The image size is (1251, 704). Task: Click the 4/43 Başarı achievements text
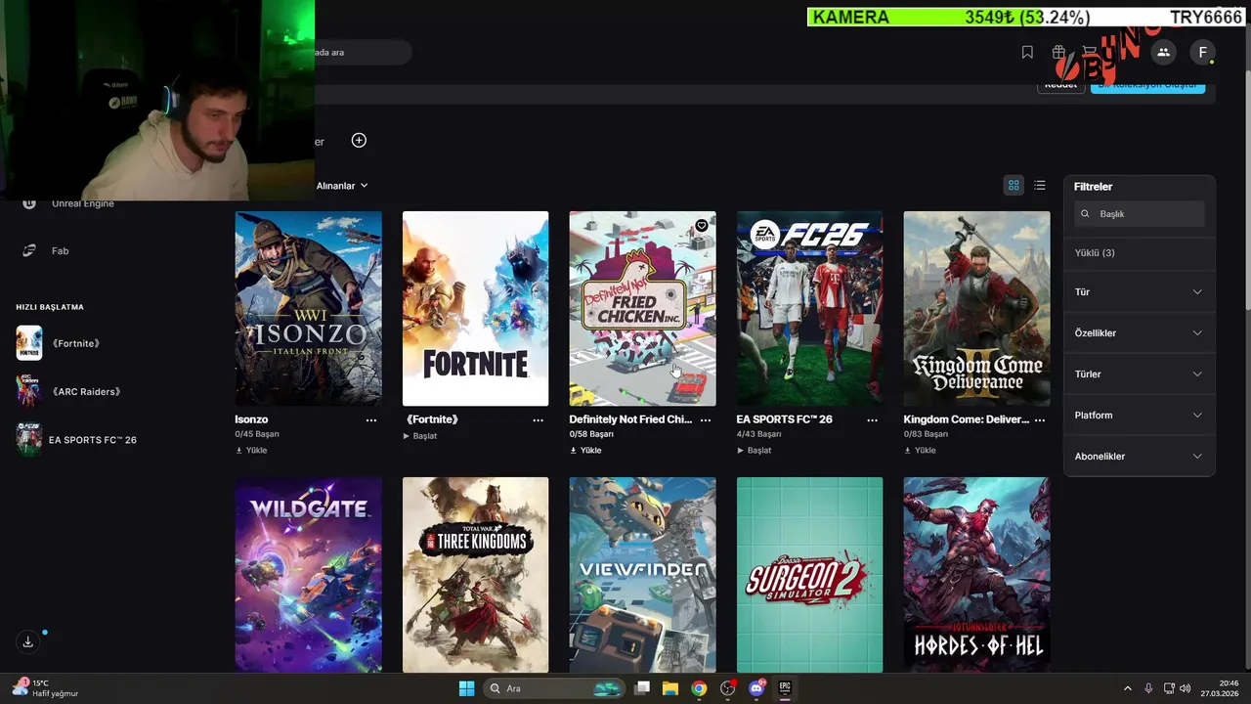[x=758, y=434]
